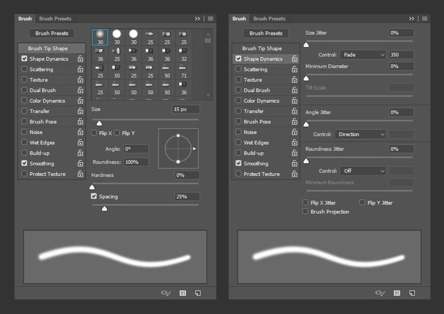Enable Flip X Jitter checkbox
The image size is (444, 314).
click(305, 202)
